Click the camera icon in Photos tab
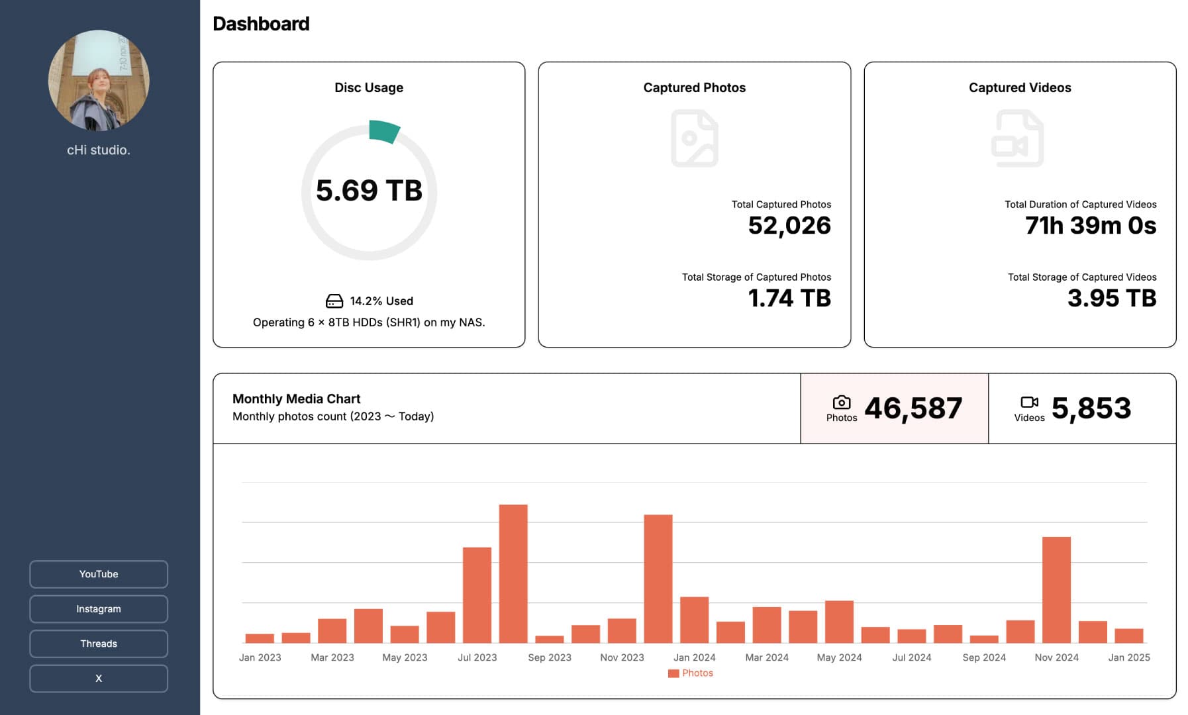The width and height of the screenshot is (1188, 715). pos(841,402)
